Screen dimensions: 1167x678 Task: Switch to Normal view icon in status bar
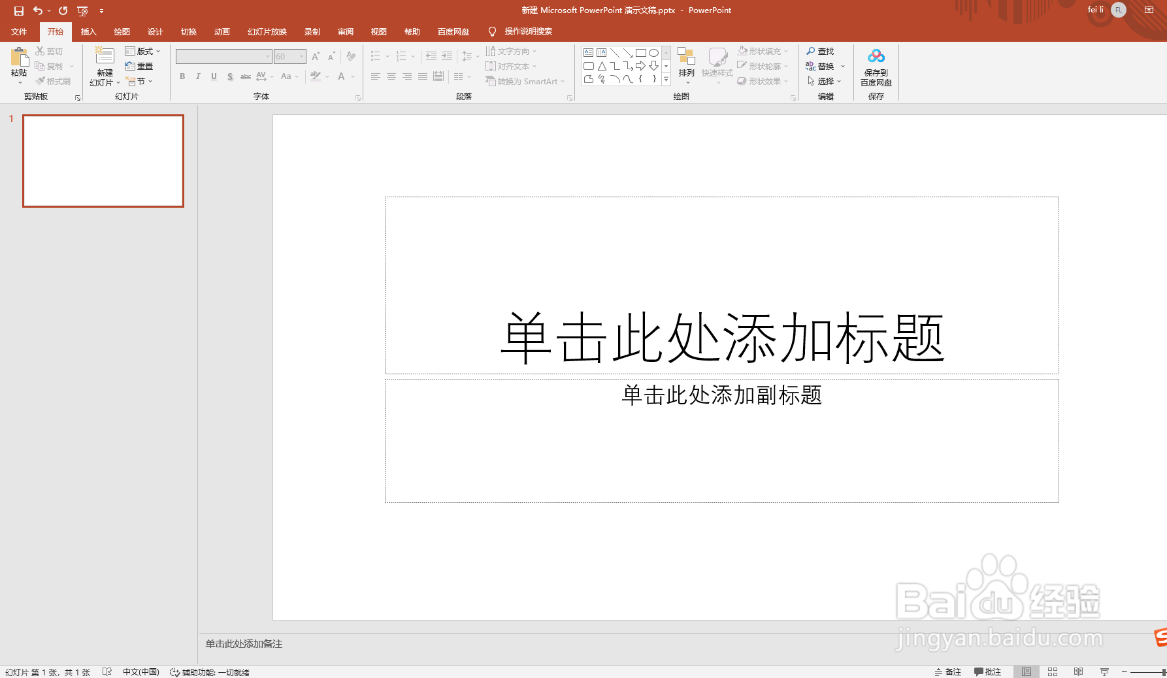click(x=1027, y=672)
